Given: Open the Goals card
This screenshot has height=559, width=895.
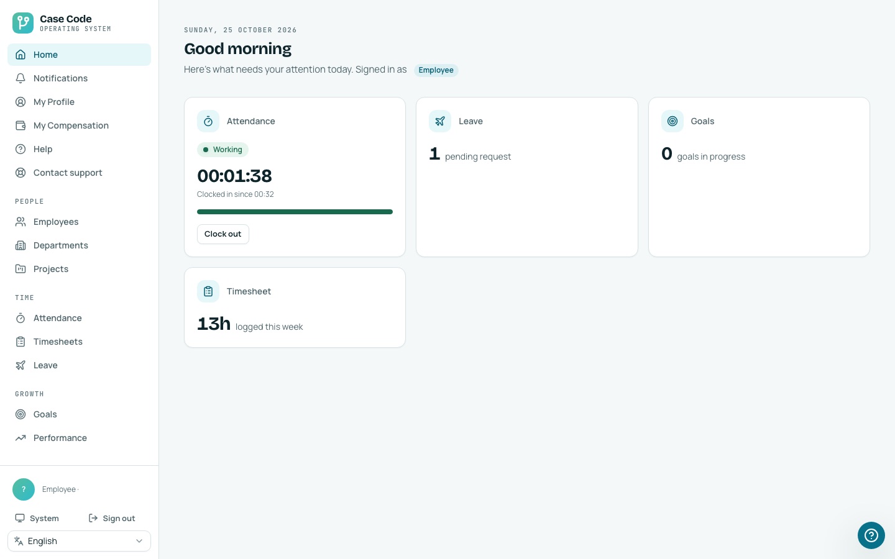Looking at the screenshot, I should 759,177.
